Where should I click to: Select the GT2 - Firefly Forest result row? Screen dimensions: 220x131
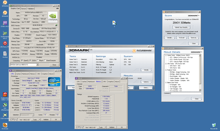click(x=179, y=59)
